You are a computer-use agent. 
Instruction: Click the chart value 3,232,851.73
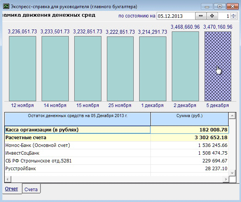[87, 32]
